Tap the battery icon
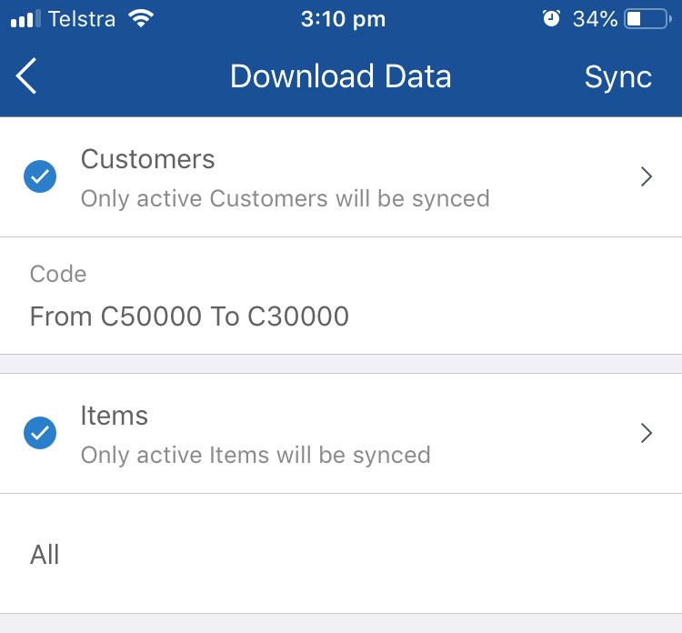The width and height of the screenshot is (682, 633). 648,19
